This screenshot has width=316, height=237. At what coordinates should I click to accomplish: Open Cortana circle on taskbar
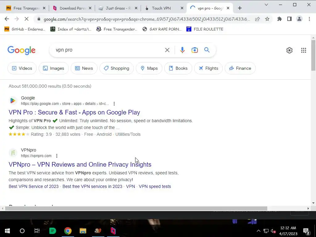pyautogui.click(x=22, y=231)
